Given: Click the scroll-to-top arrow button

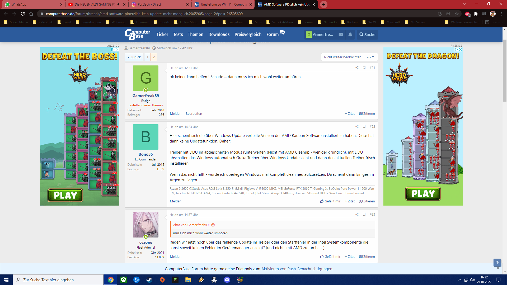Looking at the screenshot, I should coord(497,262).
